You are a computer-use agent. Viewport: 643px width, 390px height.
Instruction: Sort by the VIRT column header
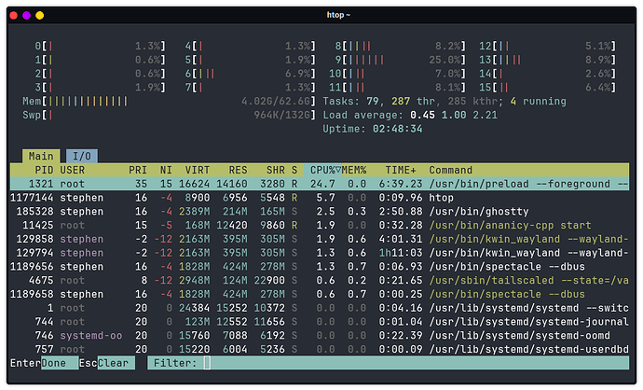[198, 170]
